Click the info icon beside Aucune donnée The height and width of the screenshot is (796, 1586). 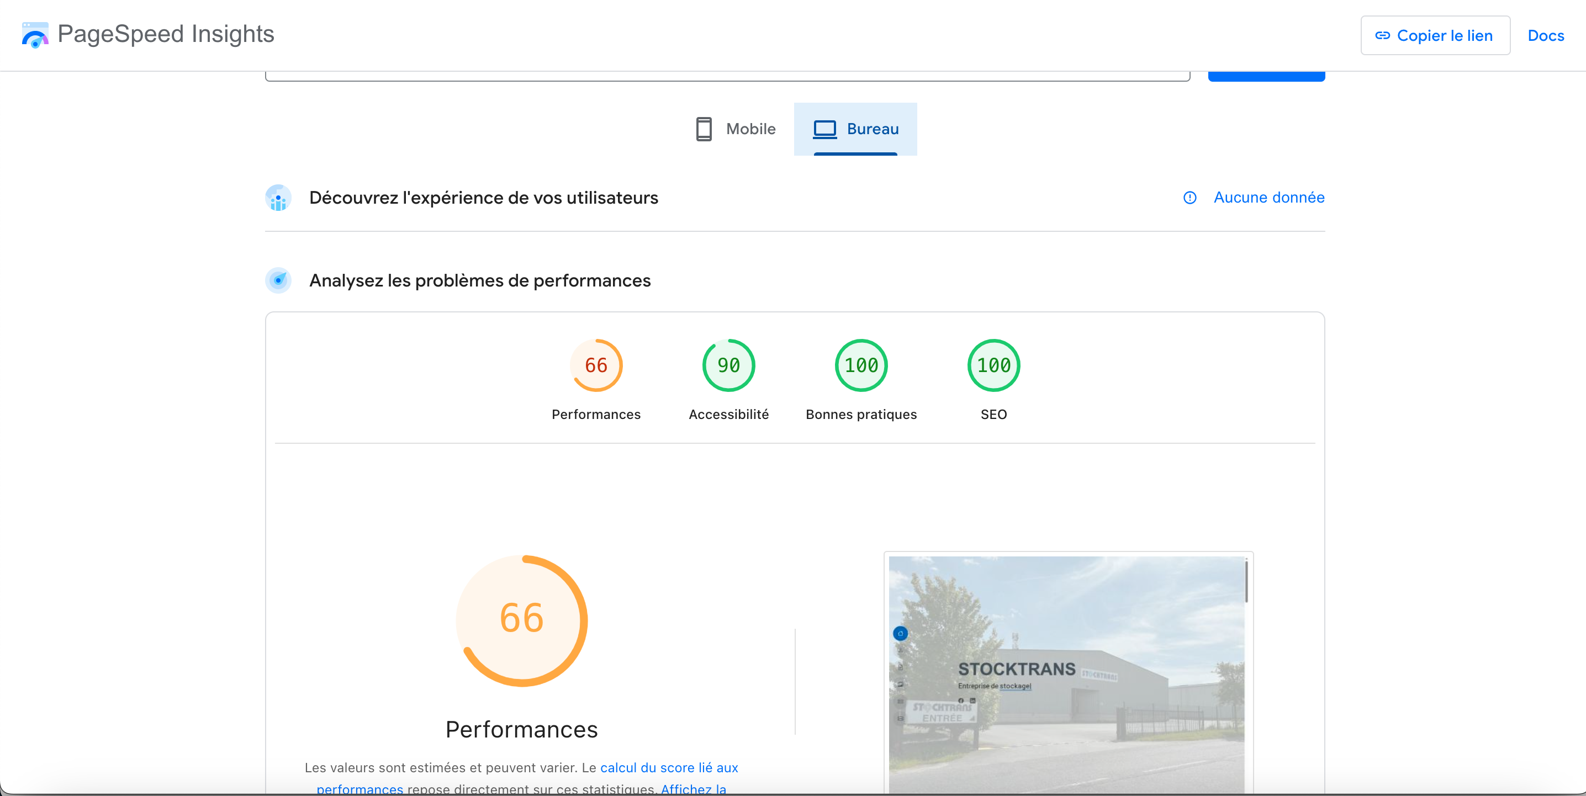(1189, 198)
